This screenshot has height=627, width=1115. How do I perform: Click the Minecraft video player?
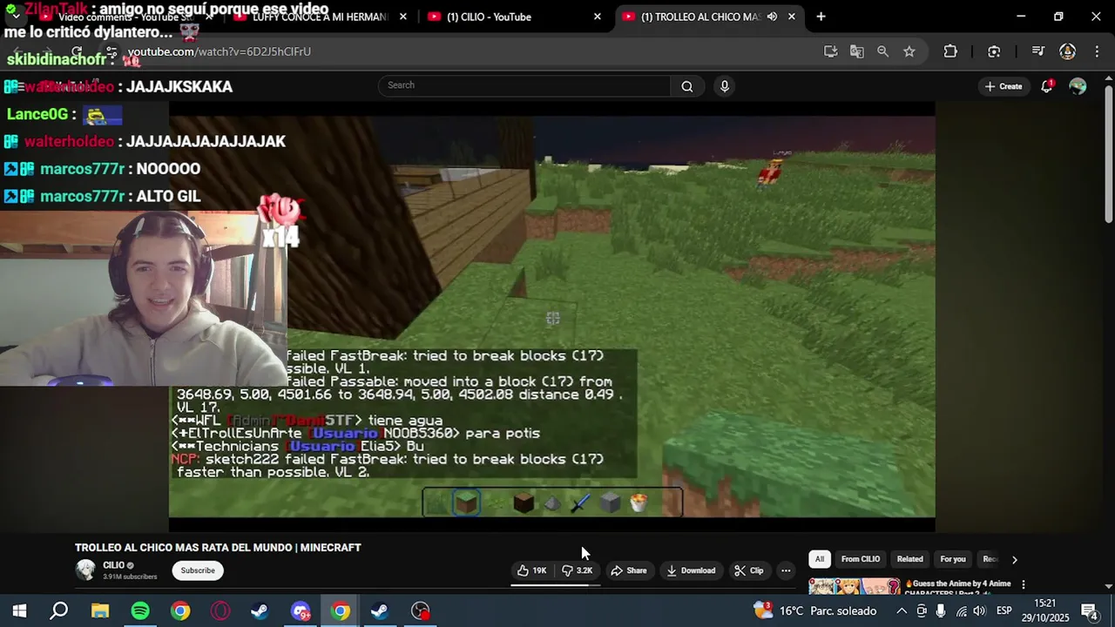551,316
